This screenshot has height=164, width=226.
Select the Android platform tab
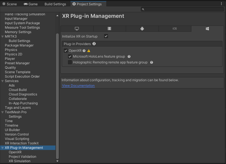click(142, 29)
